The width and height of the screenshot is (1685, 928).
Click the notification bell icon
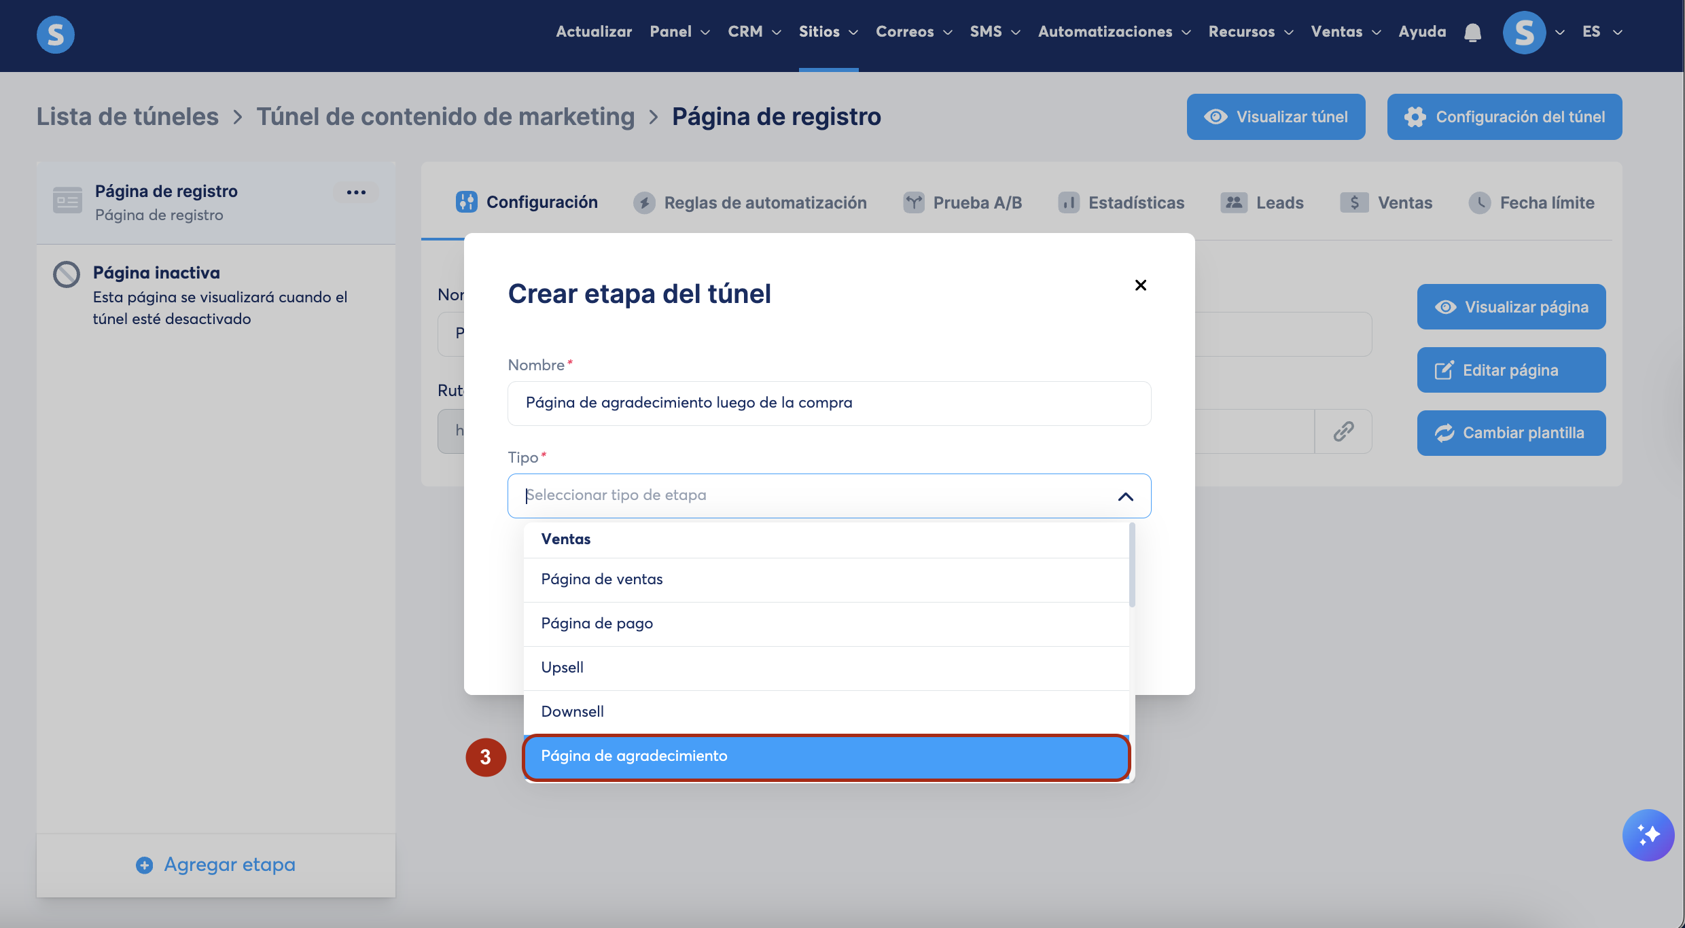[1472, 33]
